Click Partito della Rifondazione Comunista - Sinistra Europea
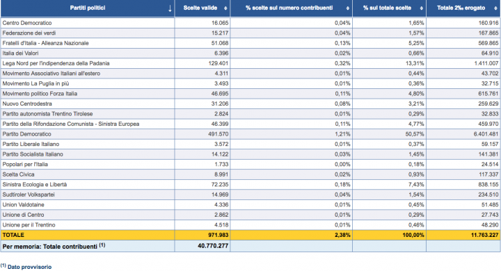The height and width of the screenshot is (271, 501). click(x=71, y=124)
